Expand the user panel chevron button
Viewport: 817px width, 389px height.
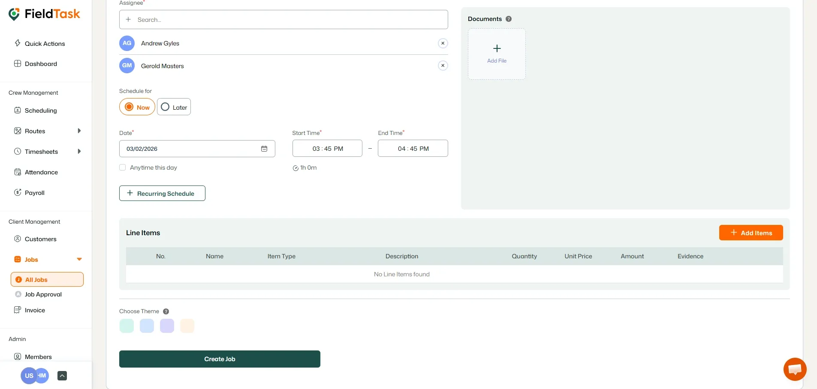click(x=62, y=376)
